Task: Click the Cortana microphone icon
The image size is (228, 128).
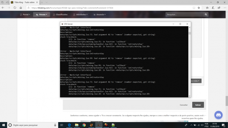Action: click(55, 125)
